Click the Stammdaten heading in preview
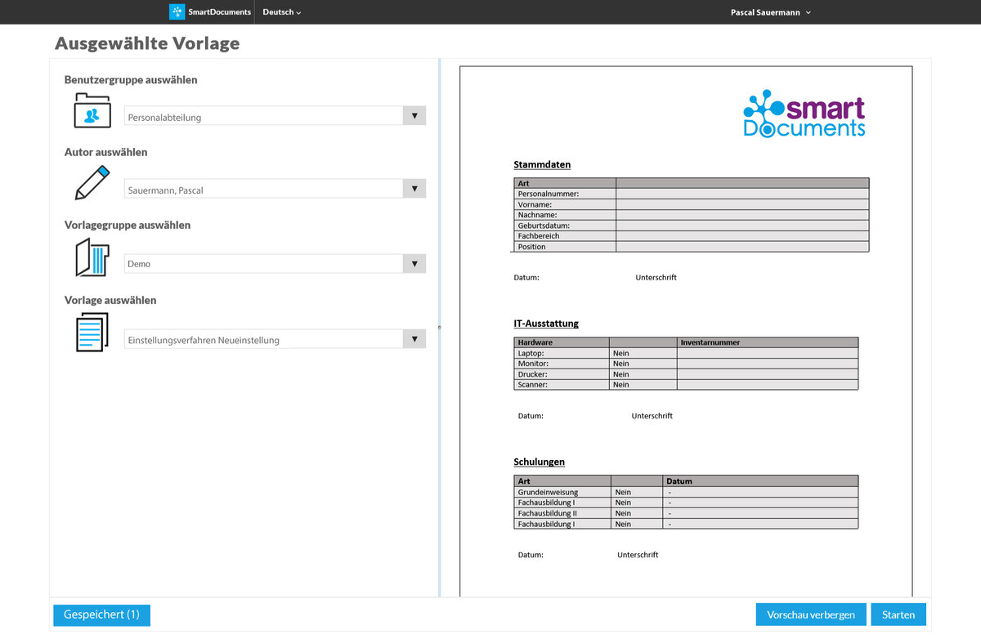981x639 pixels. pyautogui.click(x=542, y=164)
